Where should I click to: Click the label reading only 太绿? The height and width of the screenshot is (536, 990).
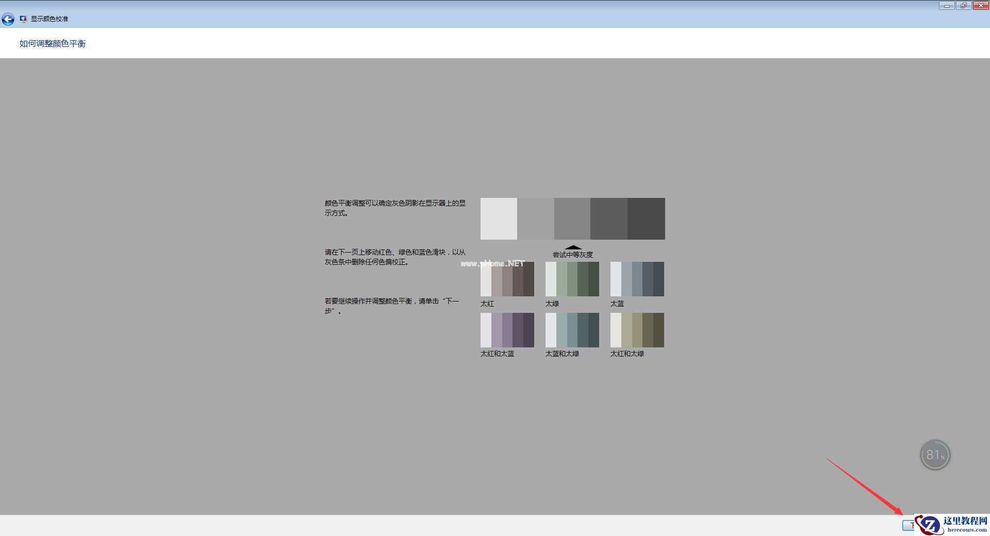click(x=552, y=304)
